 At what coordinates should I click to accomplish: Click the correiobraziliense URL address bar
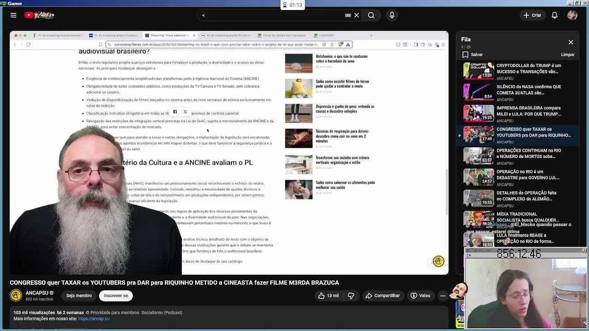[x=216, y=45]
